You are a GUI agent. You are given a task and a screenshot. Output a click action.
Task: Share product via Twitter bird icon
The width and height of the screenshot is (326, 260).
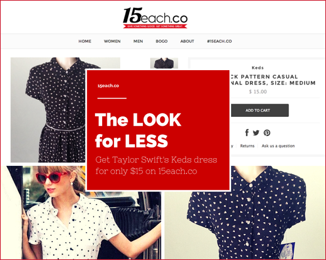256,133
